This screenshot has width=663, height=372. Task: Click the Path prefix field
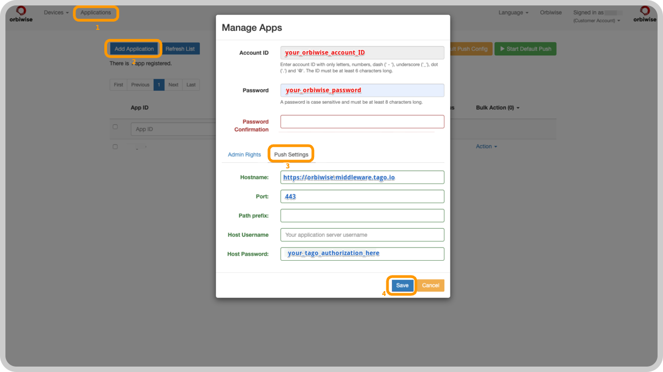tap(362, 216)
